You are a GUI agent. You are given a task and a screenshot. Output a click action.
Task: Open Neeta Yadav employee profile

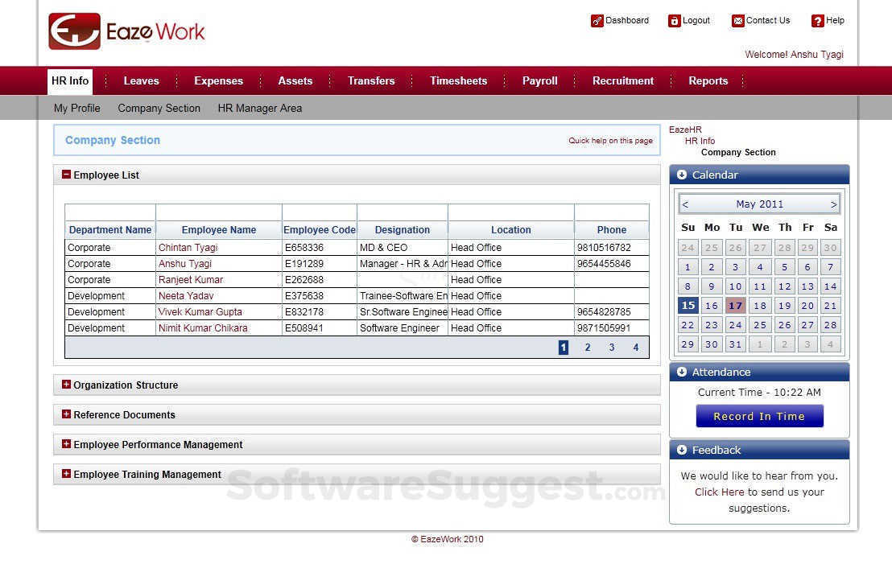pos(186,295)
